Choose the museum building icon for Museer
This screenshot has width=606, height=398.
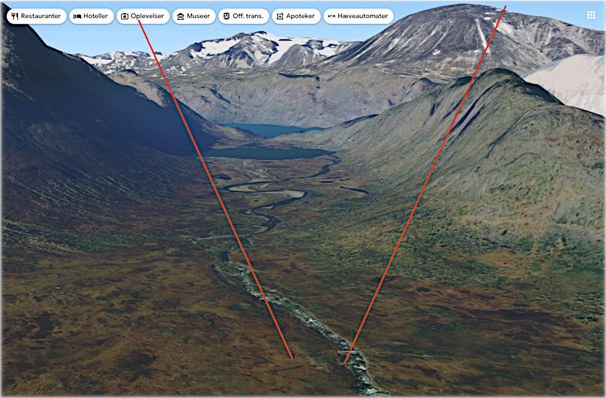coord(180,16)
